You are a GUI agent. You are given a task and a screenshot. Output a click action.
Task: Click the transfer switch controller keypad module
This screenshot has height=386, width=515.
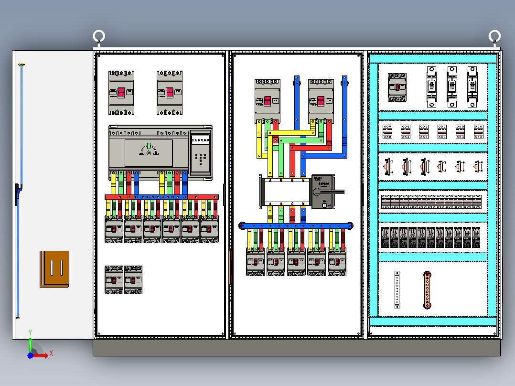click(200, 153)
